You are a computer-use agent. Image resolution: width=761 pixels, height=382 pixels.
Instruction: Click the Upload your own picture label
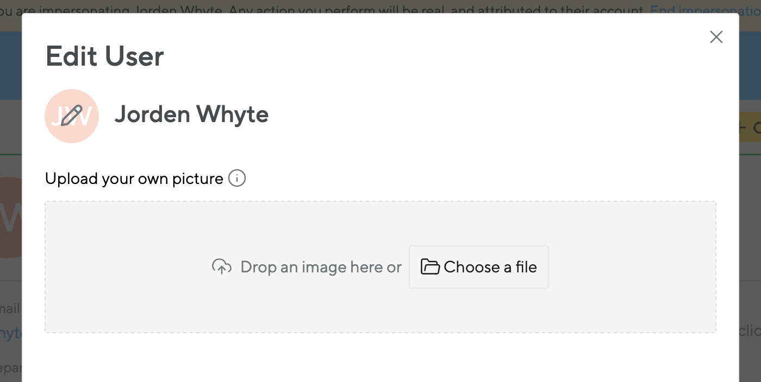134,179
